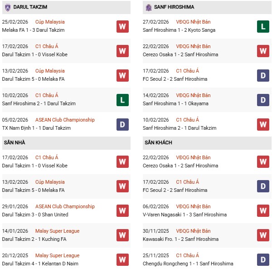The image size is (272, 269).
Task: Open VĐQG Nhật Bản link dated 27/02/2026
Action: [x=194, y=22]
